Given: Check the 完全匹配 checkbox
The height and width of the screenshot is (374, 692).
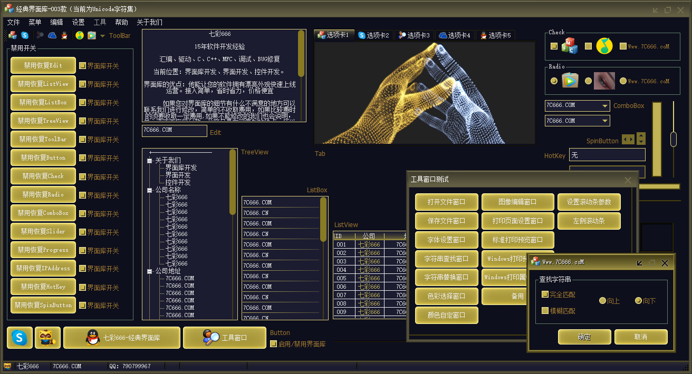Looking at the screenshot, I should (x=545, y=294).
